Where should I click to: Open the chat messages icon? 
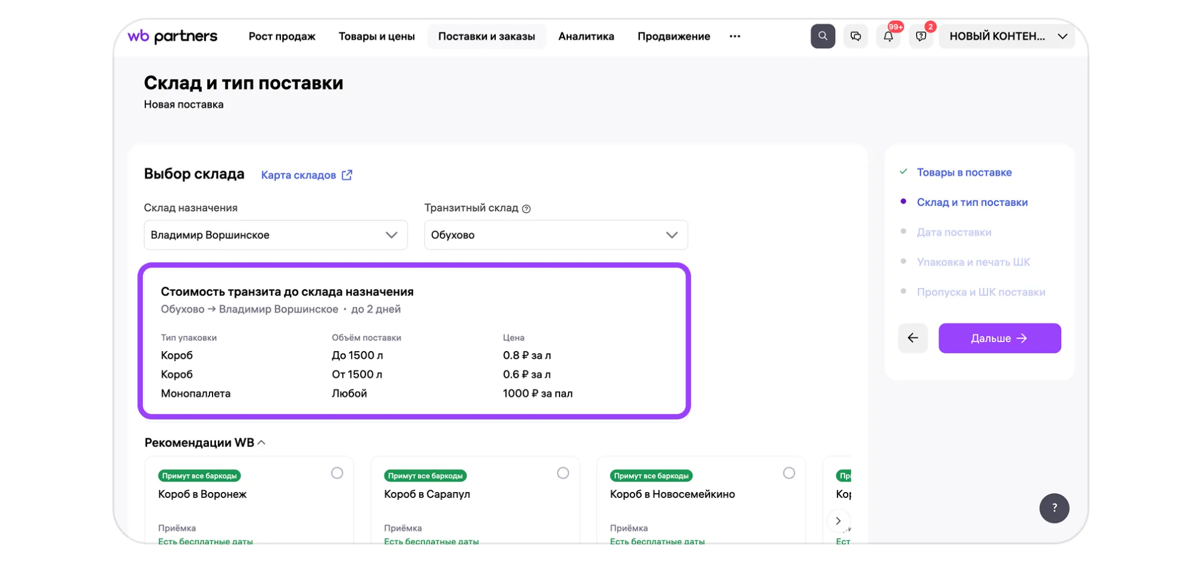(855, 36)
